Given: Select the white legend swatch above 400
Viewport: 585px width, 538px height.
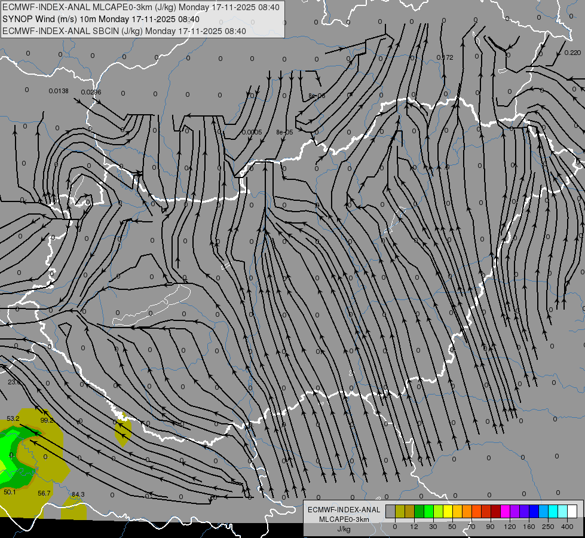Looking at the screenshot, I should 572,511.
